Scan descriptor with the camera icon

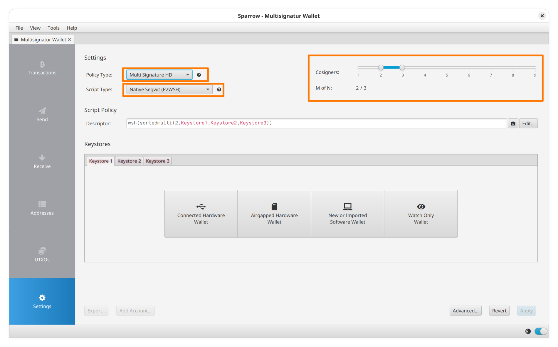(513, 123)
